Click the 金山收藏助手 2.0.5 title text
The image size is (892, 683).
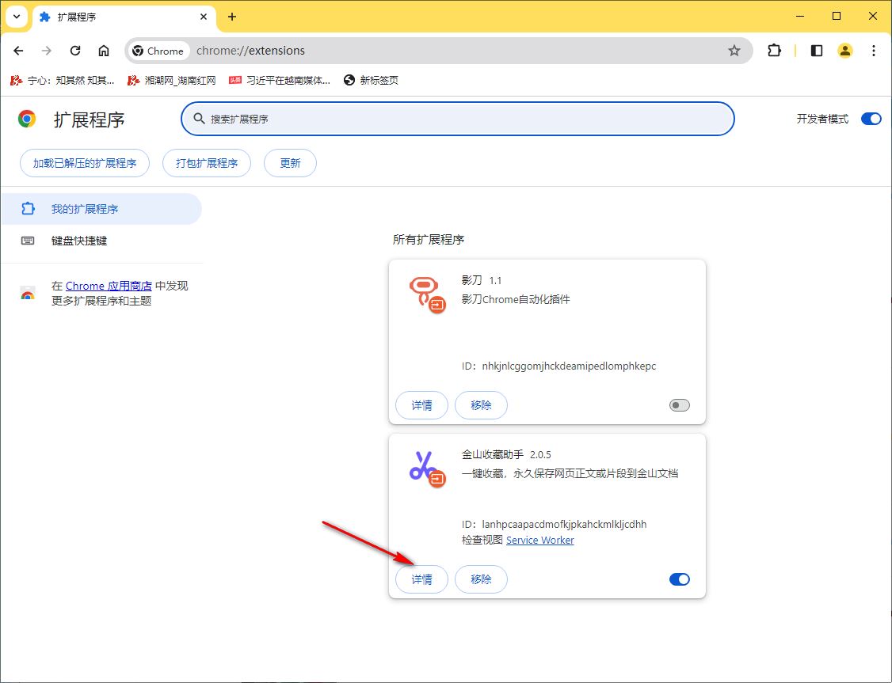[506, 454]
